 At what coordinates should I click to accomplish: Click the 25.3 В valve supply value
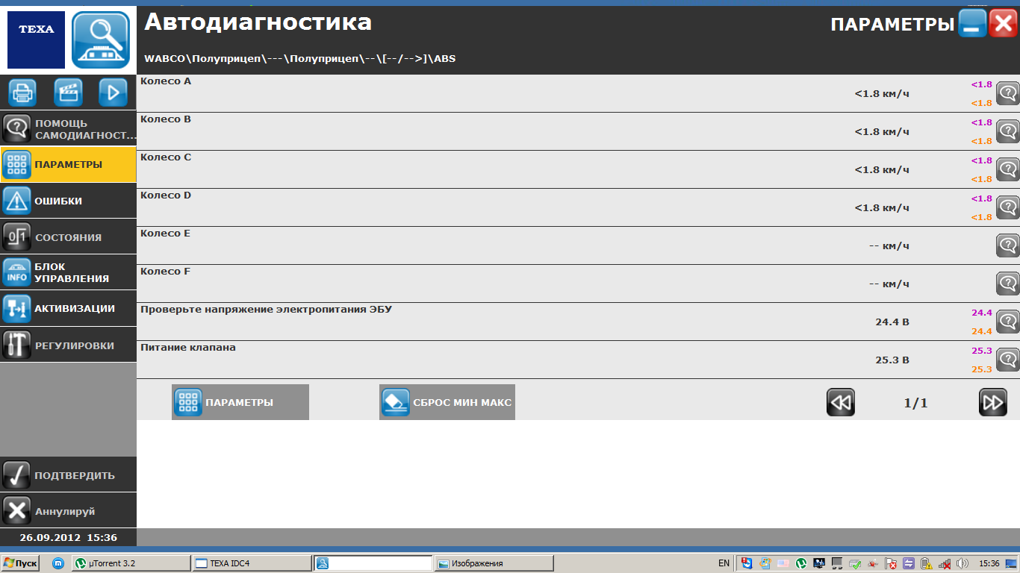892,360
